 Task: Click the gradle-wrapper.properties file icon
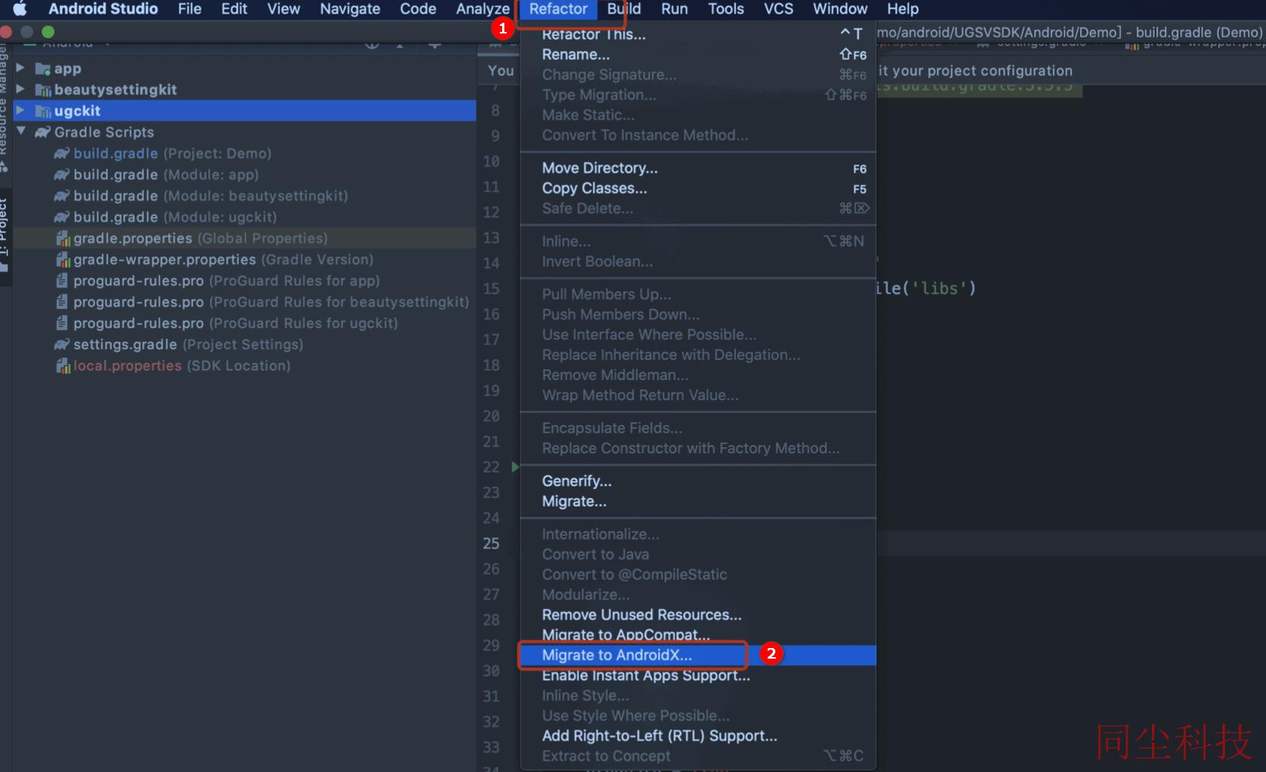tap(63, 260)
